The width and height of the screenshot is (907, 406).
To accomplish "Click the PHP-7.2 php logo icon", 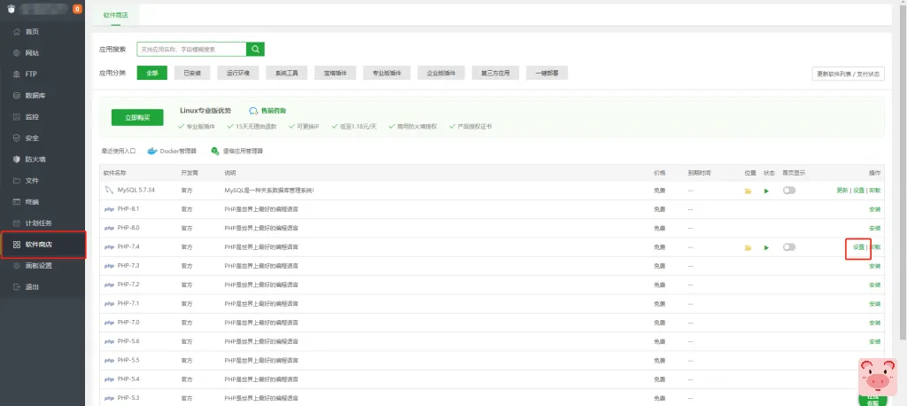I will coord(109,285).
